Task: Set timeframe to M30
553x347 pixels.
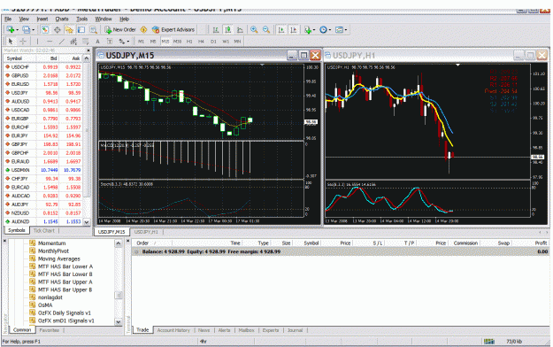Action: (x=177, y=42)
